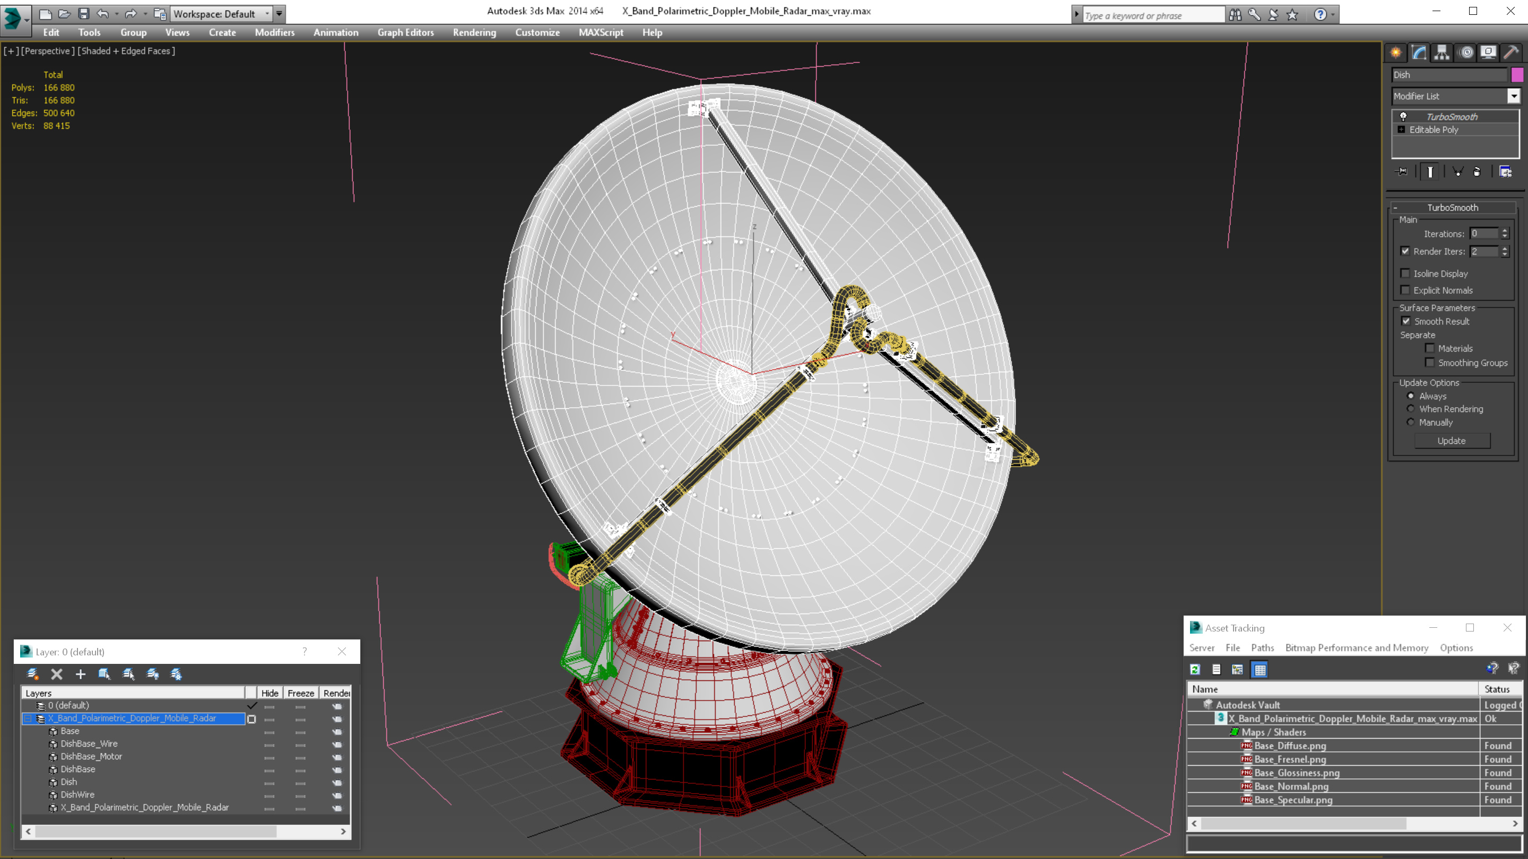
Task: Select the Always update radio option
Action: [x=1411, y=396]
